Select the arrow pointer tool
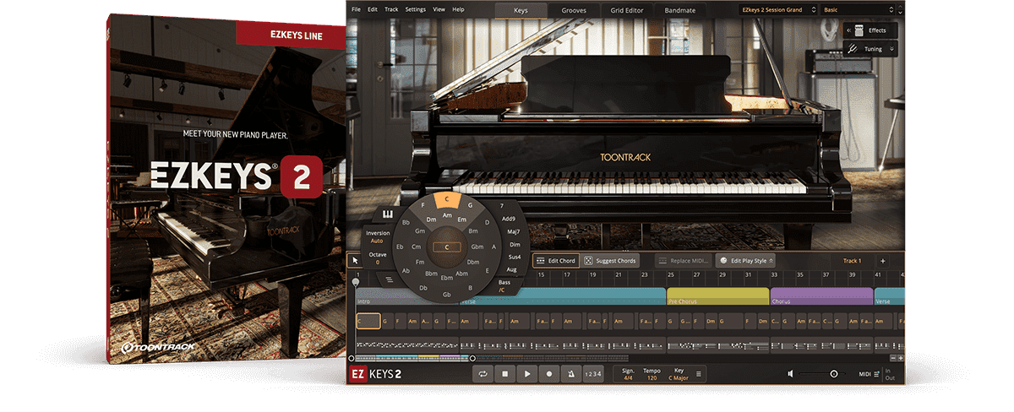1014x412 pixels. pos(356,261)
